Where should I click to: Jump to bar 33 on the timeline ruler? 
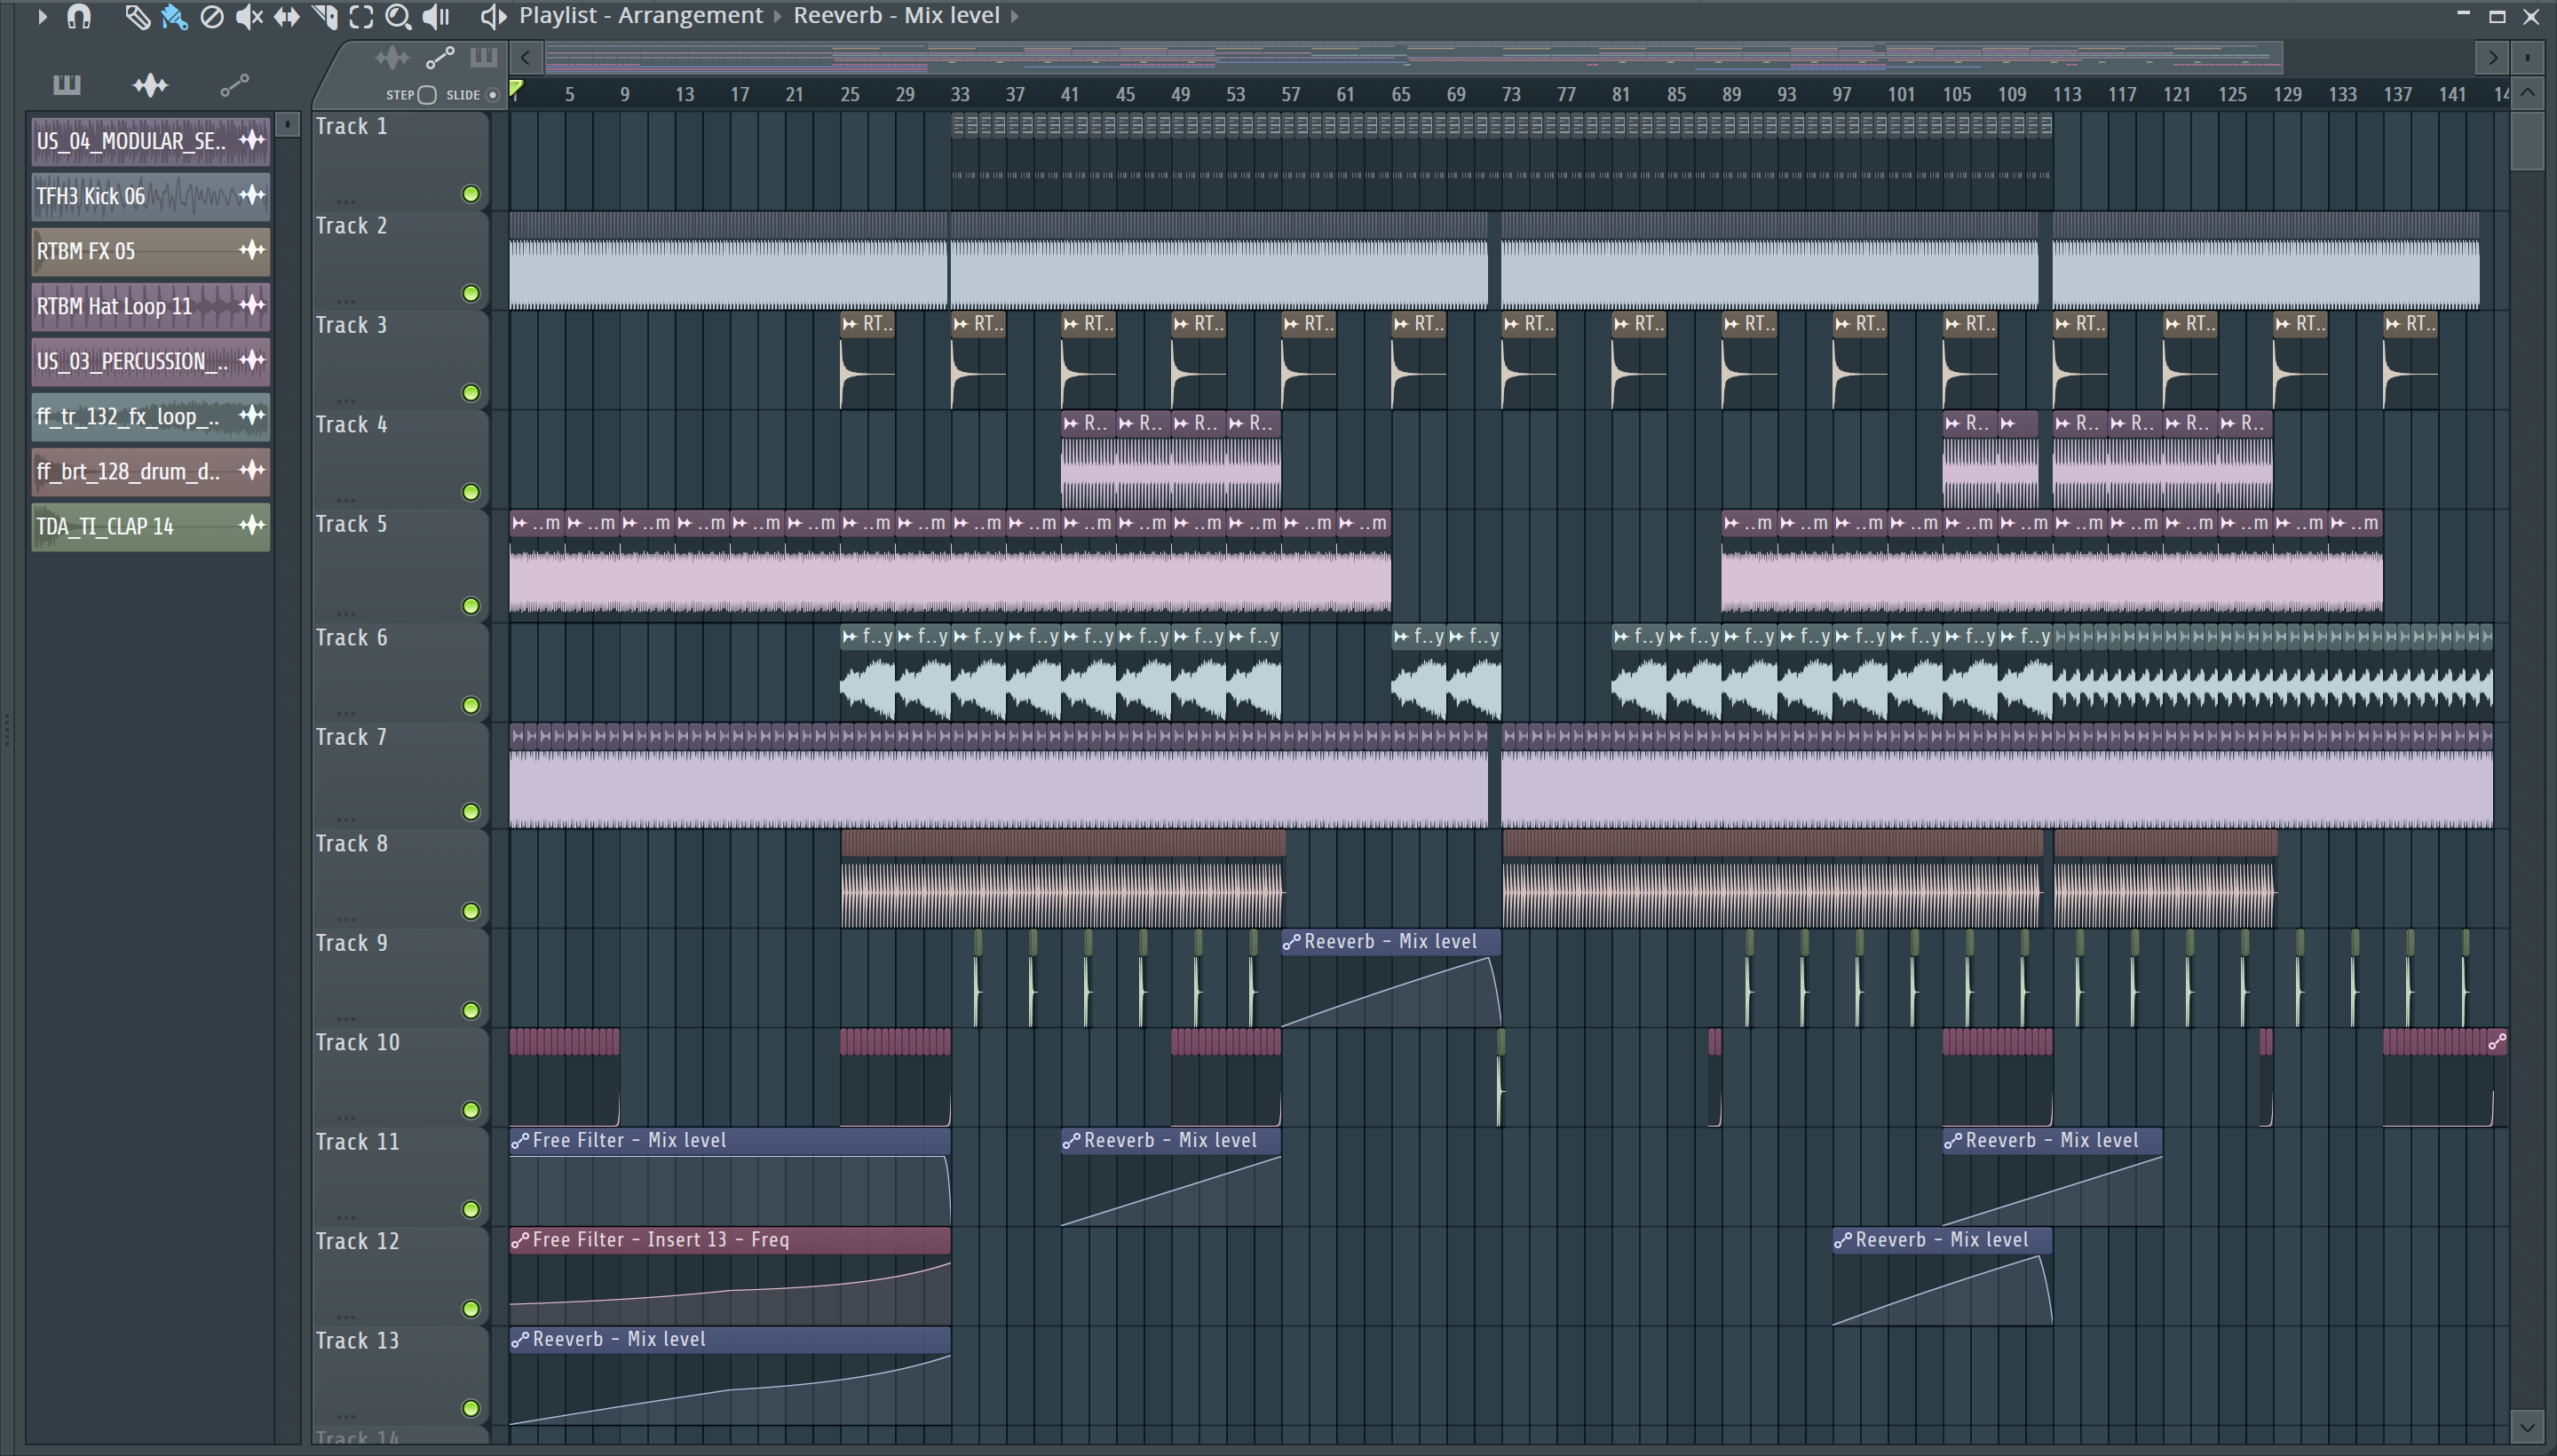click(x=960, y=95)
